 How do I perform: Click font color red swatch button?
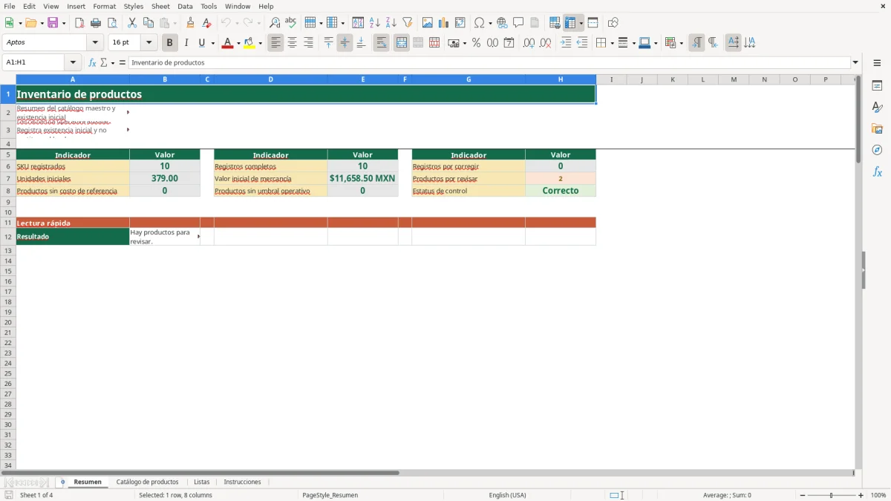[x=227, y=43]
